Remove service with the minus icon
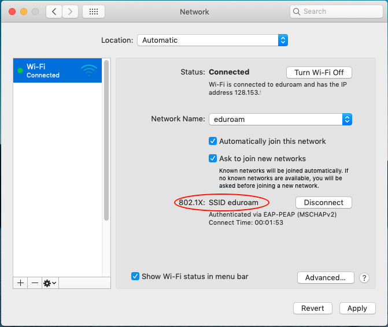Image resolution: width=388 pixels, height=327 pixels. click(35, 283)
